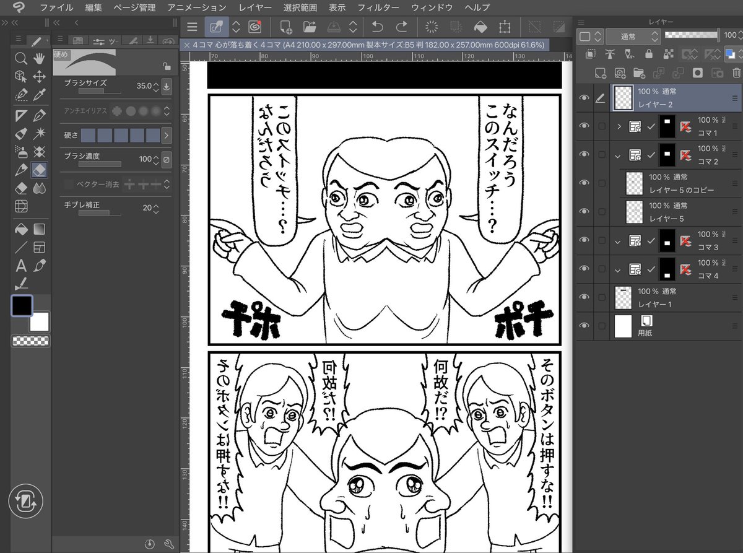Open the 選択範囲 menu
This screenshot has height=553, width=743.
coord(300,7)
